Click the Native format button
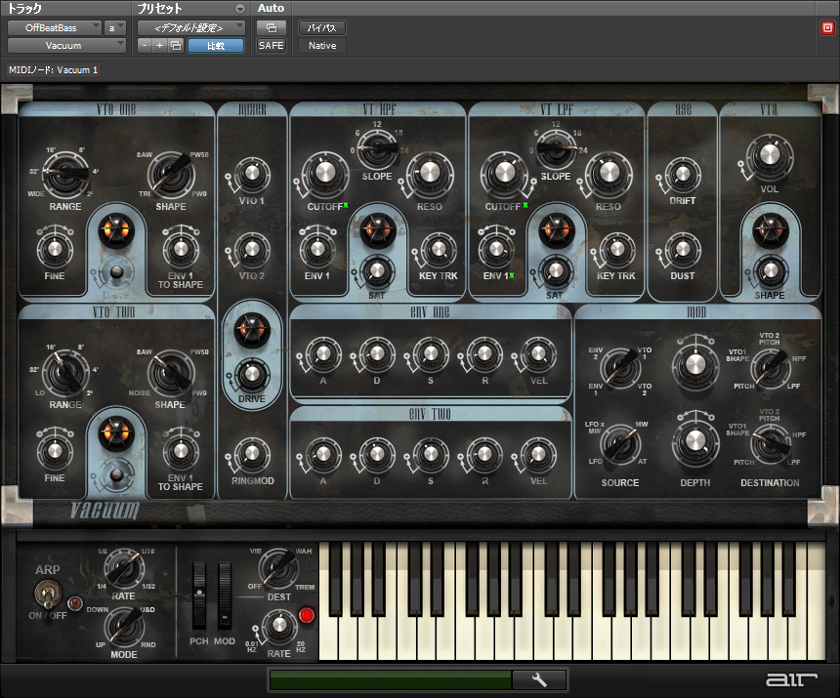The image size is (840, 698). point(322,46)
